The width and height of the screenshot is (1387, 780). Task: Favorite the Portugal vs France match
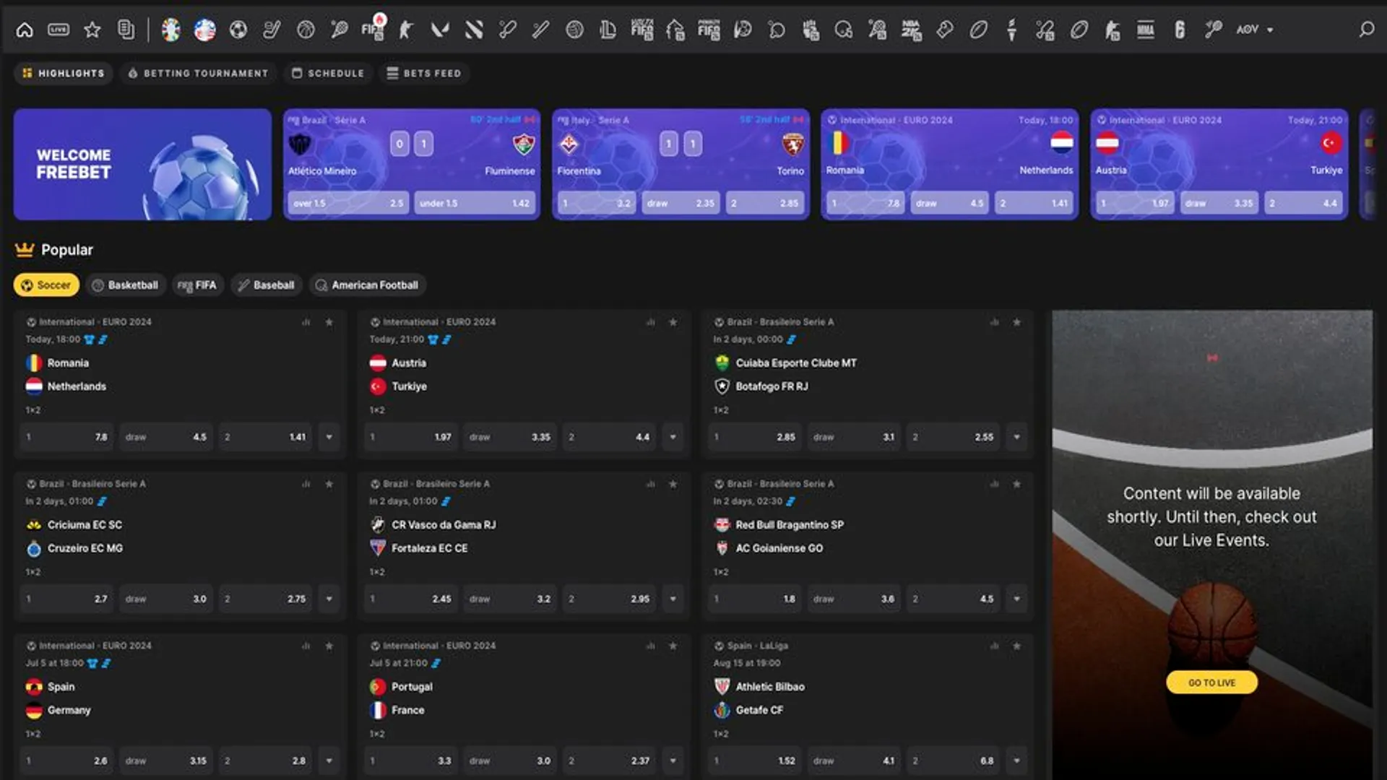click(x=673, y=646)
